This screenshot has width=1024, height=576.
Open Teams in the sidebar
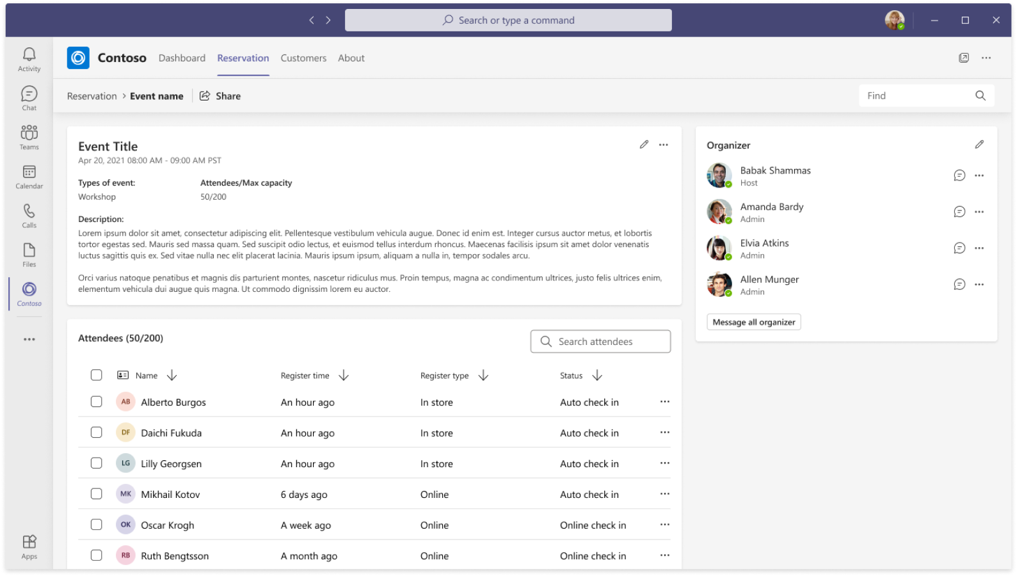click(29, 138)
